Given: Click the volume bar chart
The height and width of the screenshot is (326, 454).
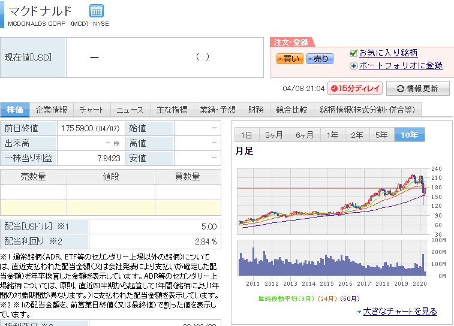Looking at the screenshot, I should coord(333,258).
